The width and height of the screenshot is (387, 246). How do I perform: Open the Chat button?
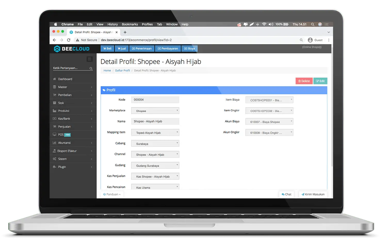coord(286,194)
